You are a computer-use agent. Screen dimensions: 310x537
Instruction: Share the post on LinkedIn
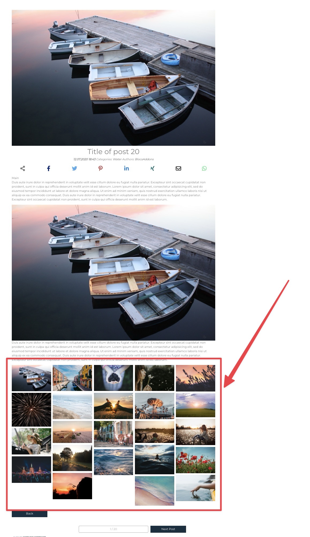126,168
